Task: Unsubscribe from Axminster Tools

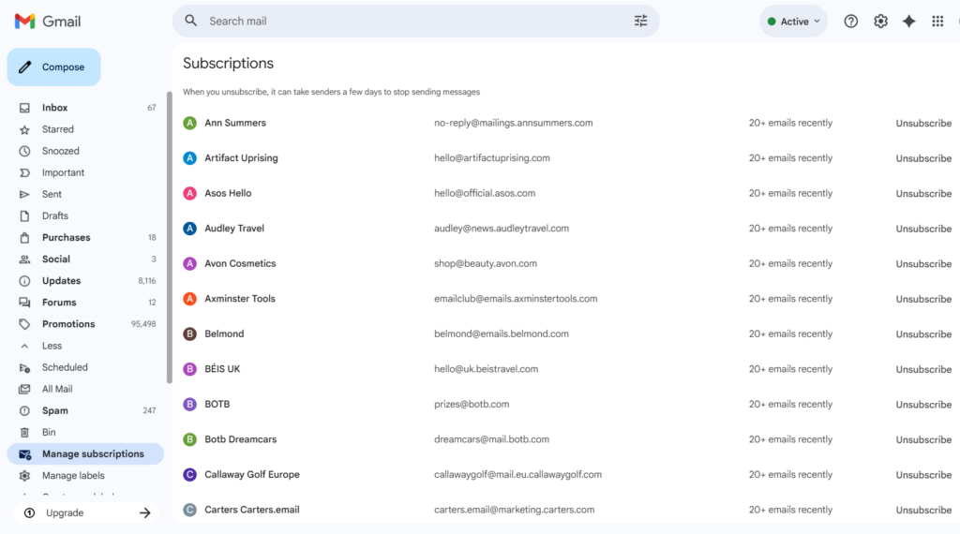Action: 923,299
